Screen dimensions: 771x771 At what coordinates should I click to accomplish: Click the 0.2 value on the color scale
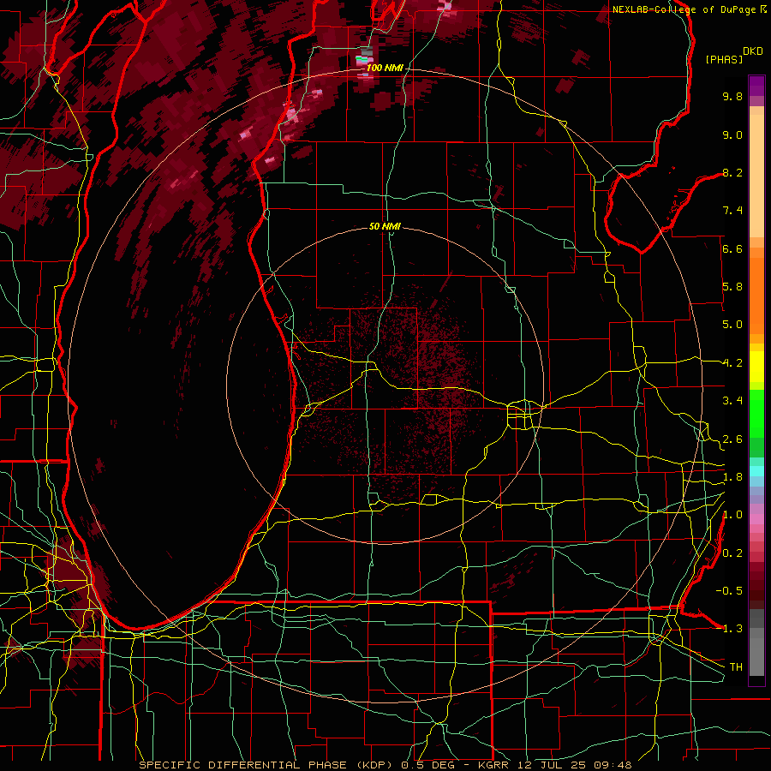point(732,553)
